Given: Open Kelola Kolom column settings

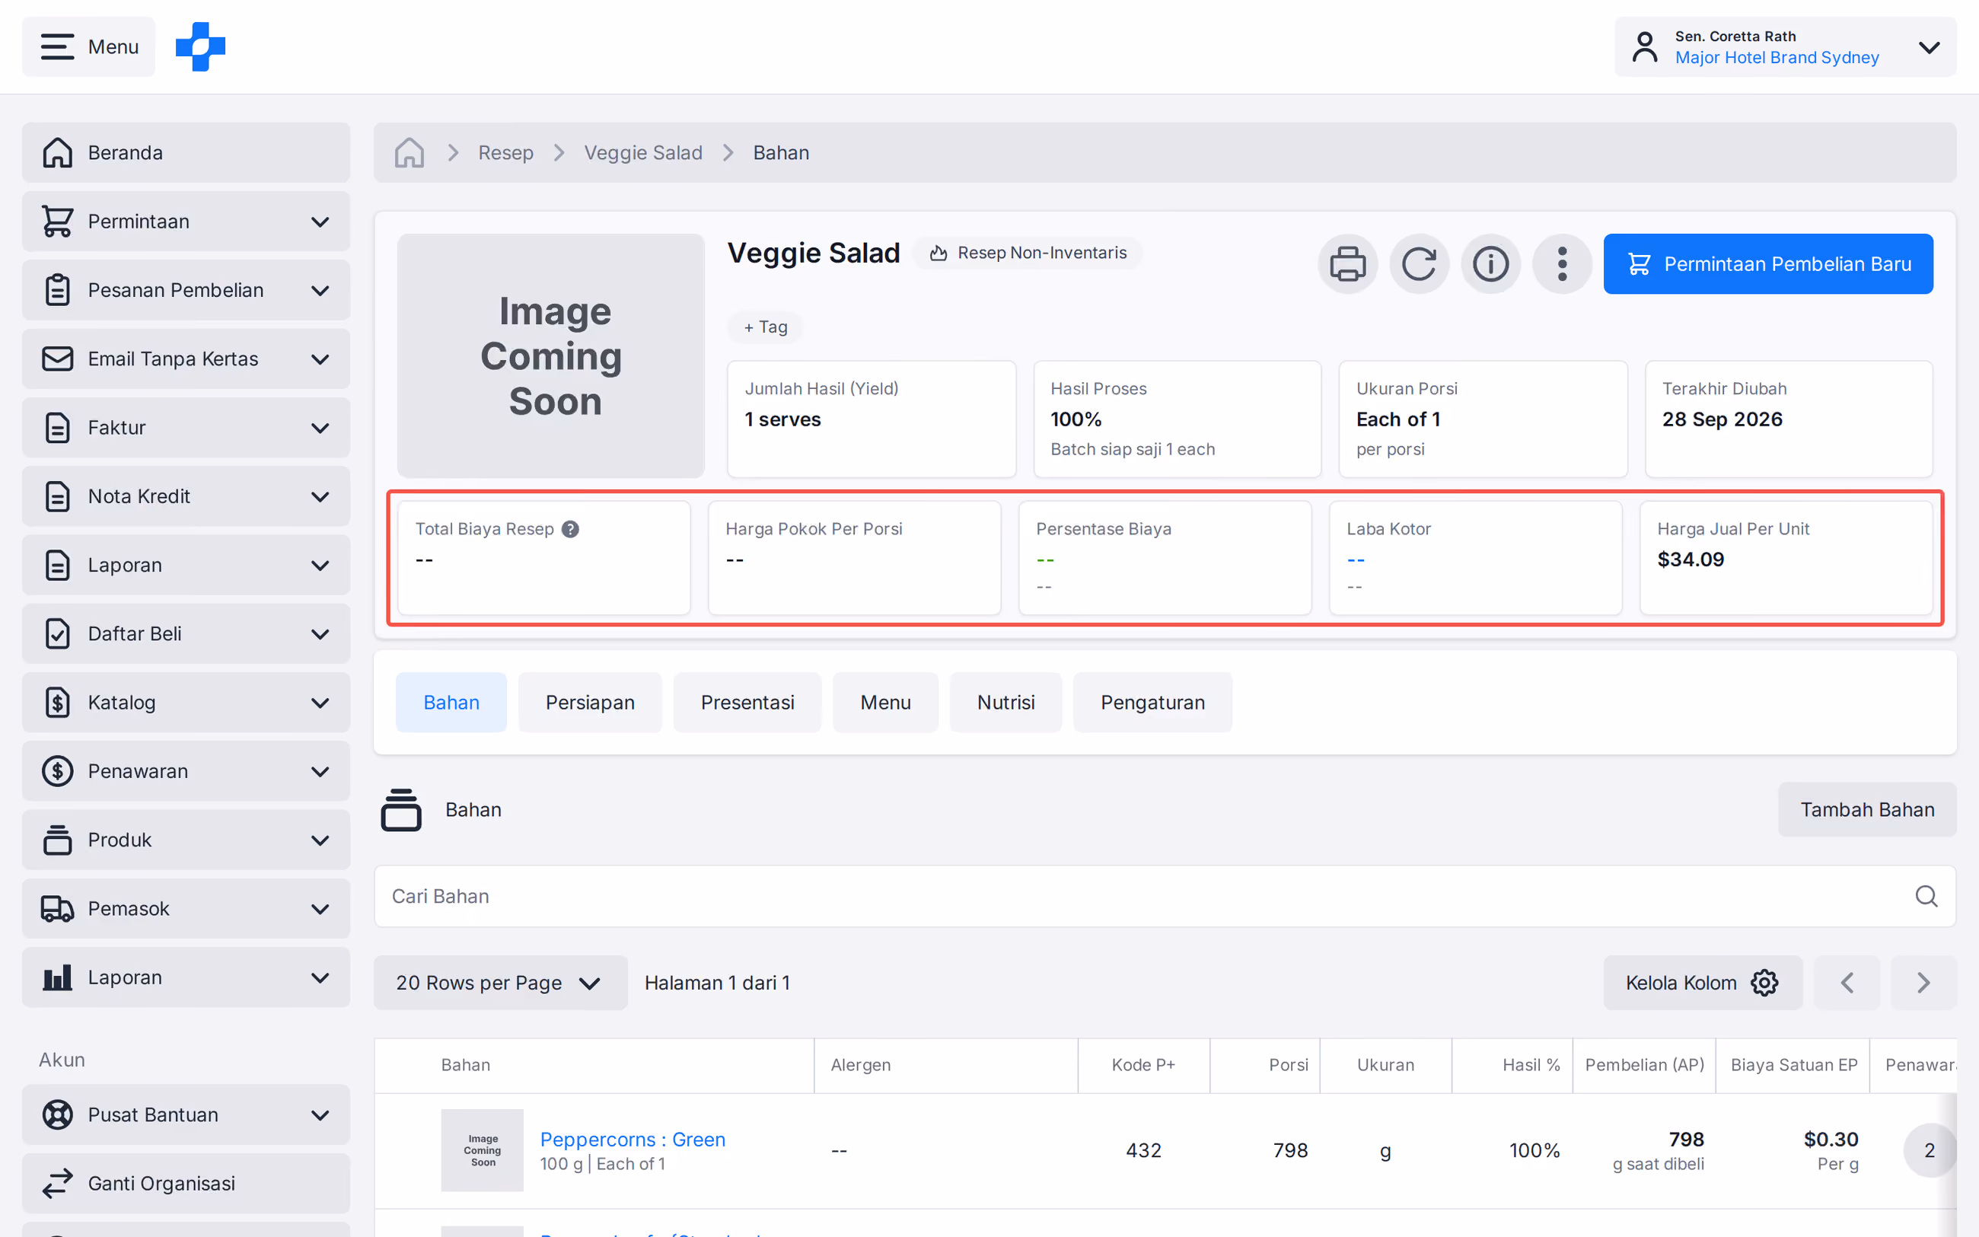Looking at the screenshot, I should [x=1703, y=983].
